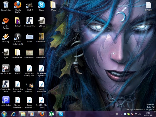Open Windows Explorer from taskbar
Viewport: 156px width, 117px height.
coord(23,114)
